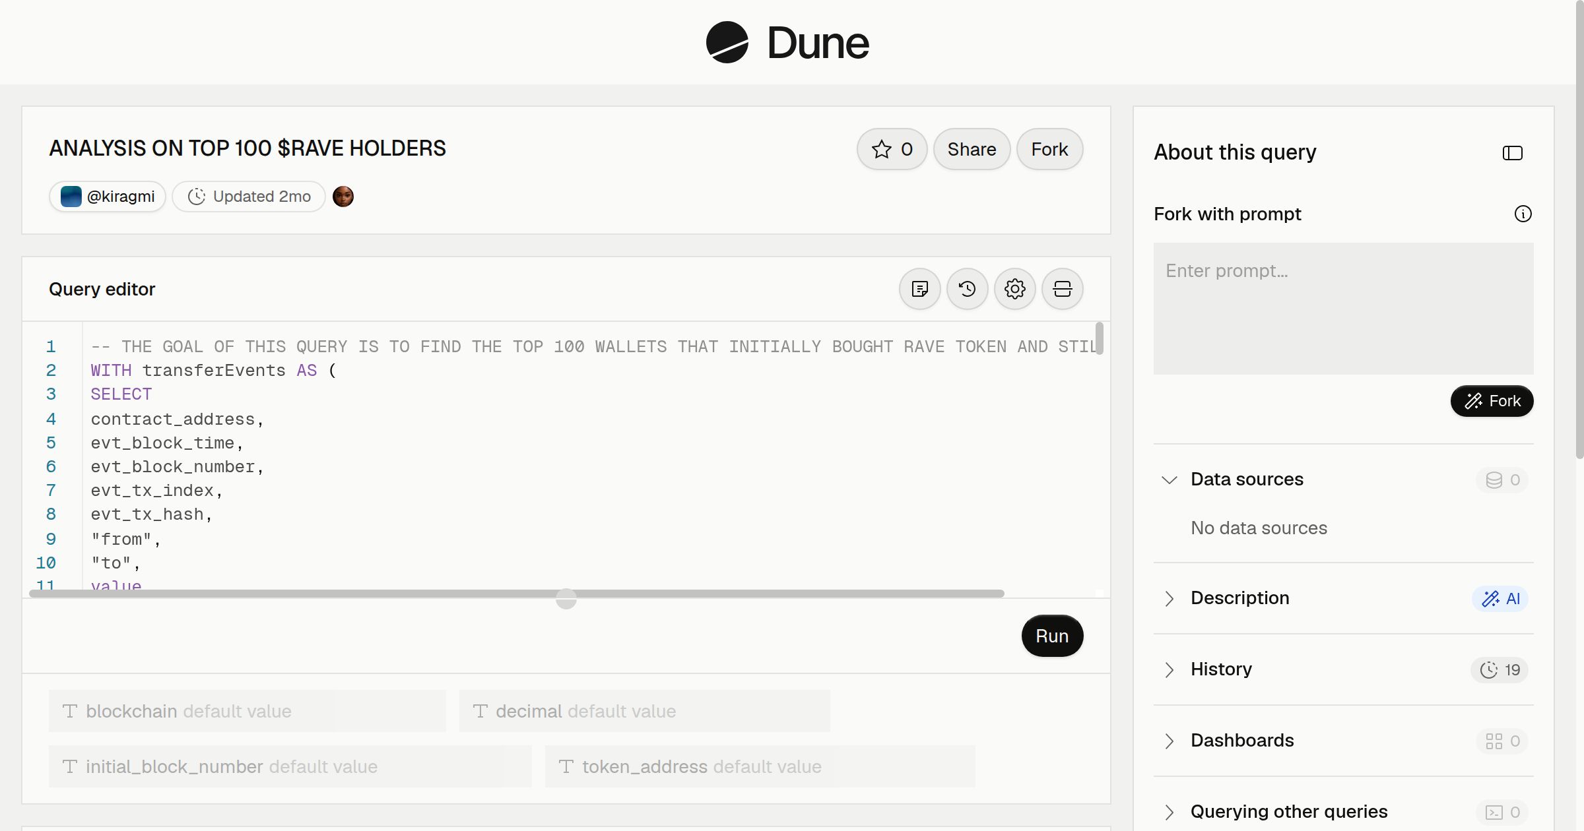The height and width of the screenshot is (831, 1584).
Task: Open query version history clock icon
Action: click(x=968, y=289)
